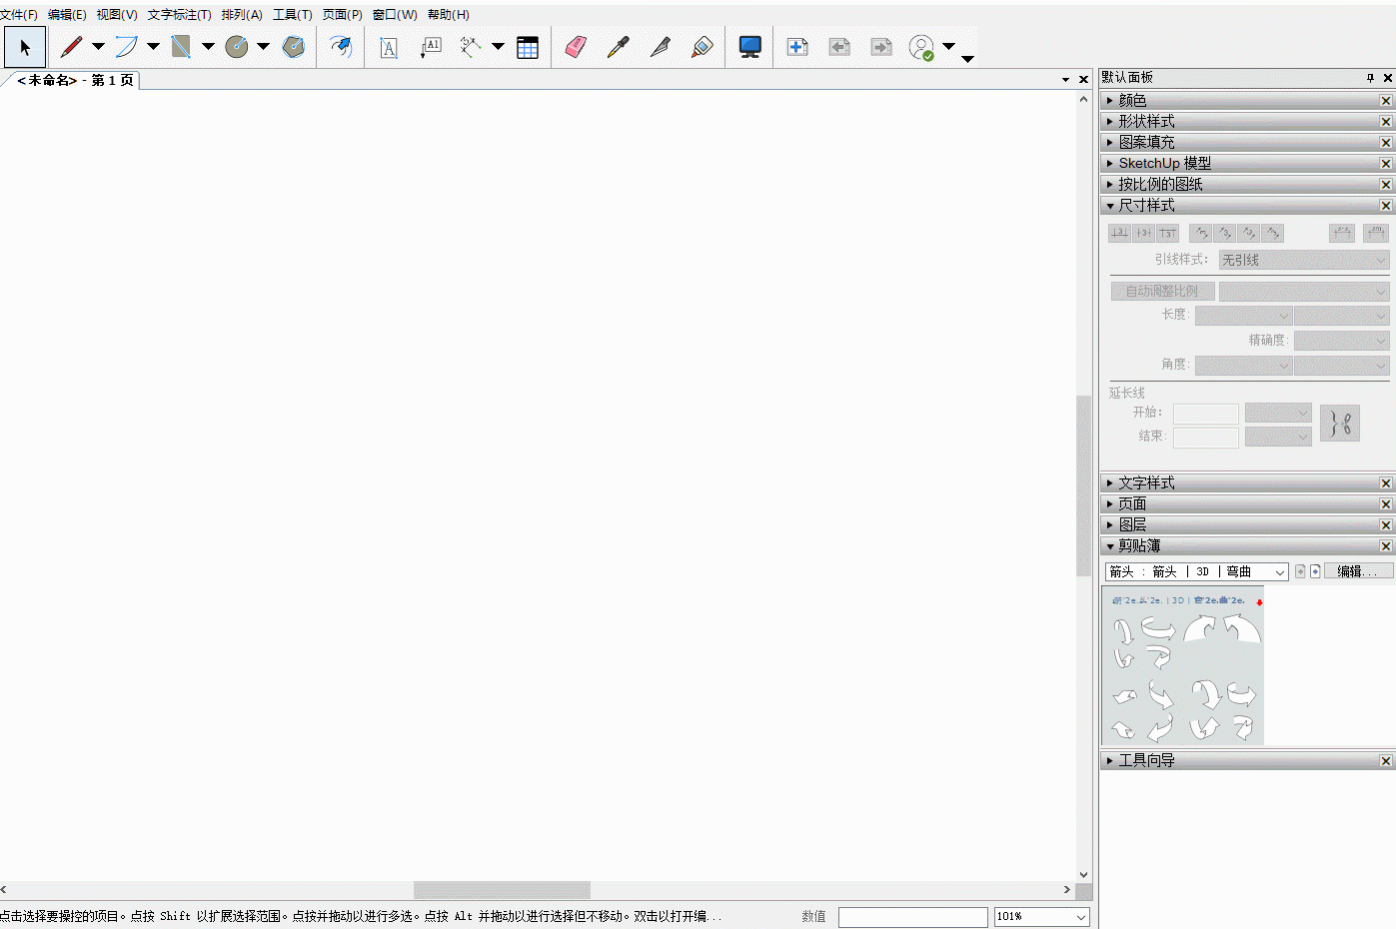
Task: Activate the Rectangle tool
Action: (181, 47)
